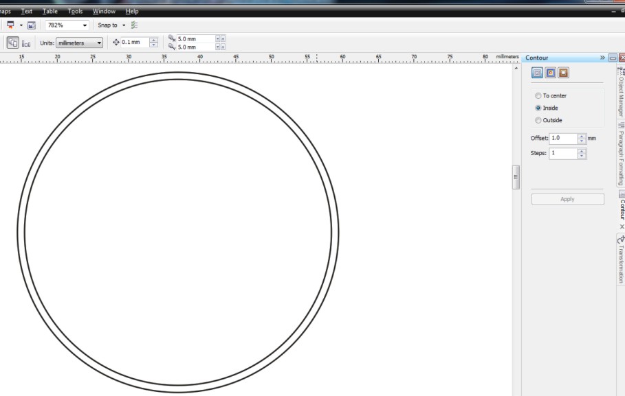
Task: Click the docker splitter grip handle
Action: 516,177
